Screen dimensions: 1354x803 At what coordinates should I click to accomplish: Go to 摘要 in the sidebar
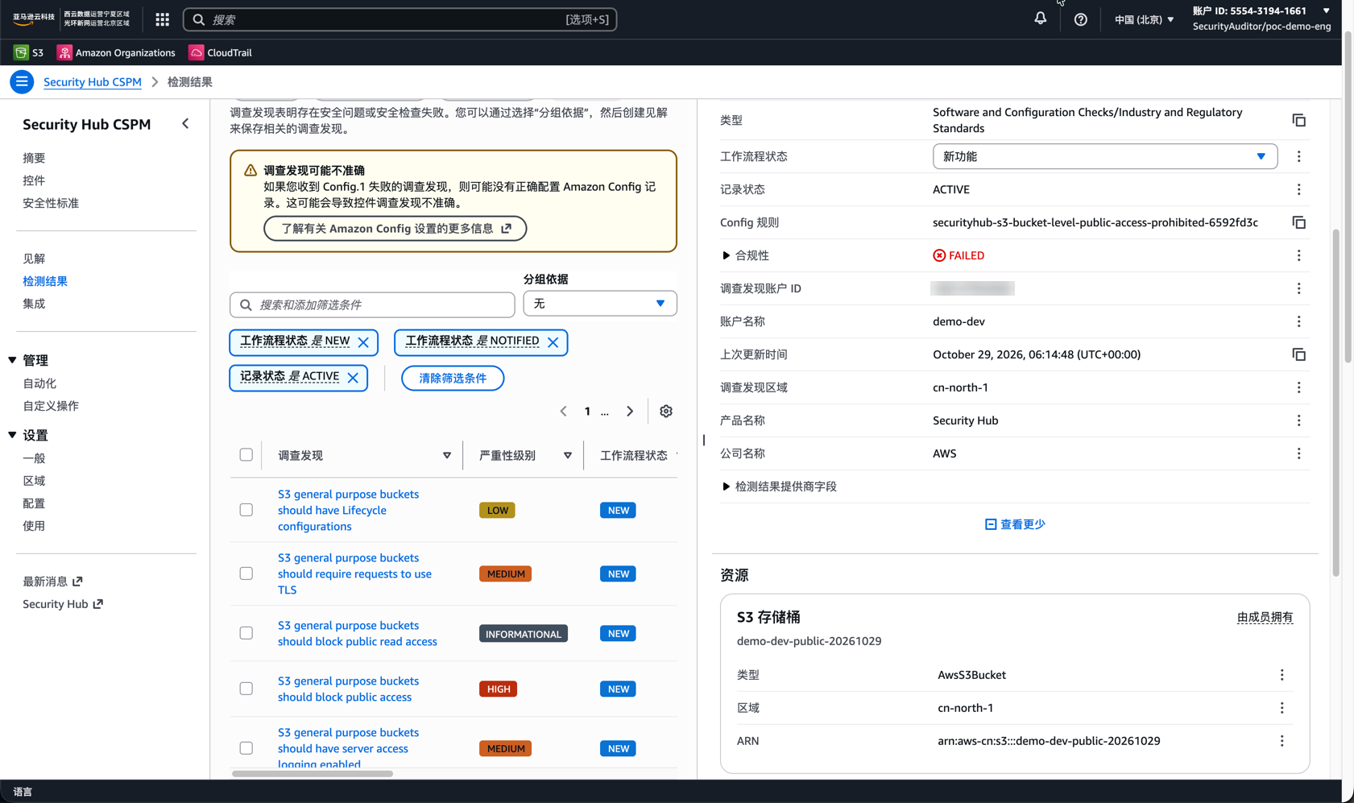34,158
